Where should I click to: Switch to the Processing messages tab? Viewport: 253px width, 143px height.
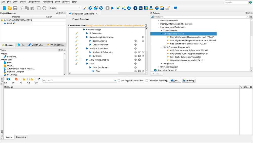pyautogui.click(x=21, y=137)
